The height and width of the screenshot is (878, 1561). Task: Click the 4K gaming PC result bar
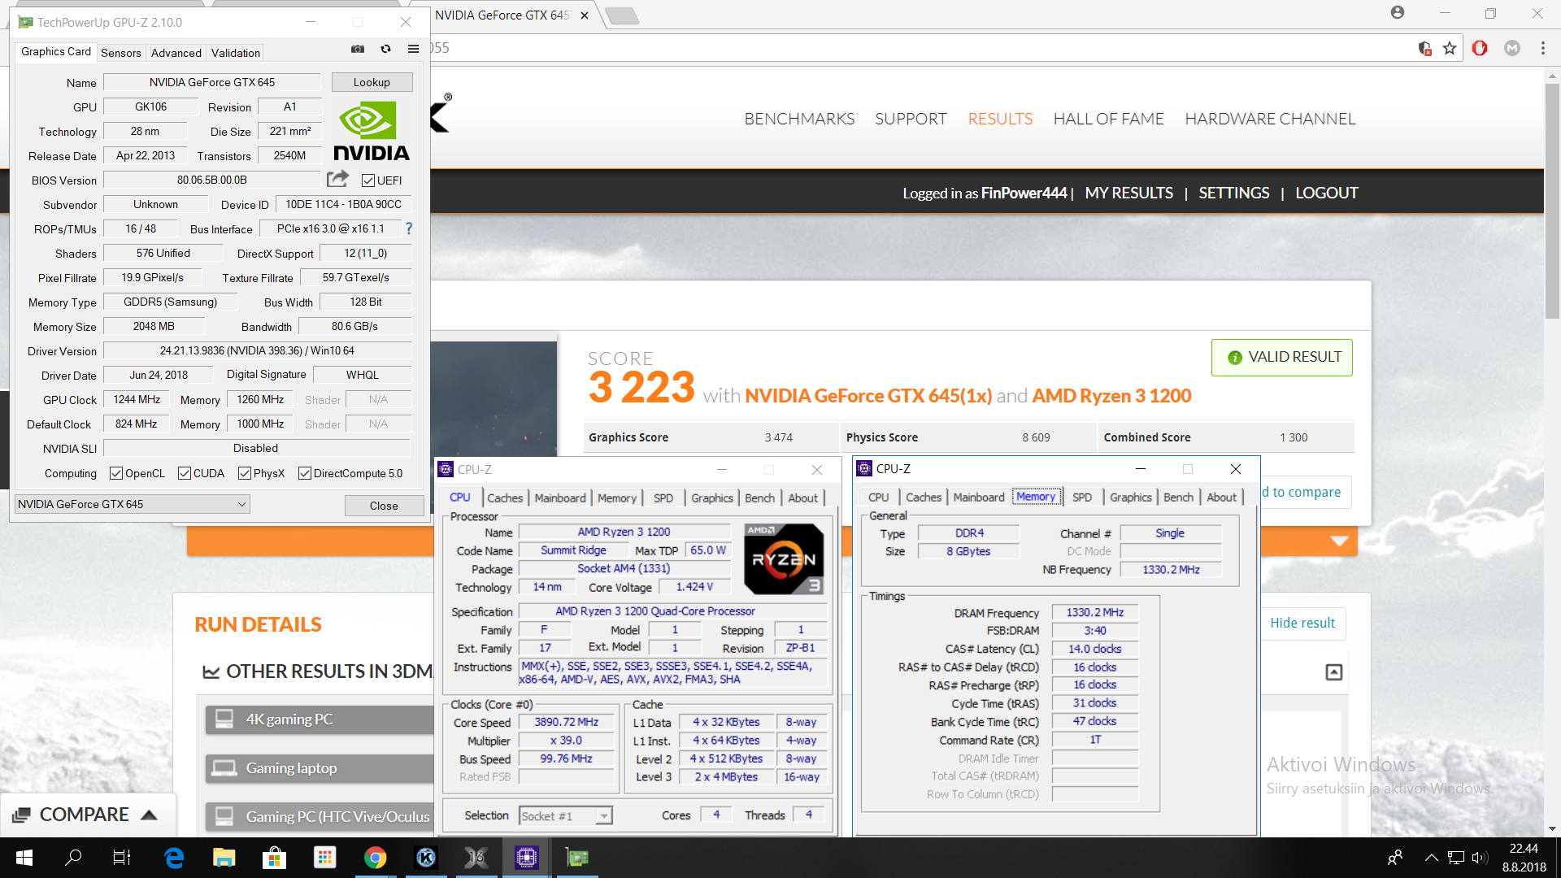click(320, 719)
